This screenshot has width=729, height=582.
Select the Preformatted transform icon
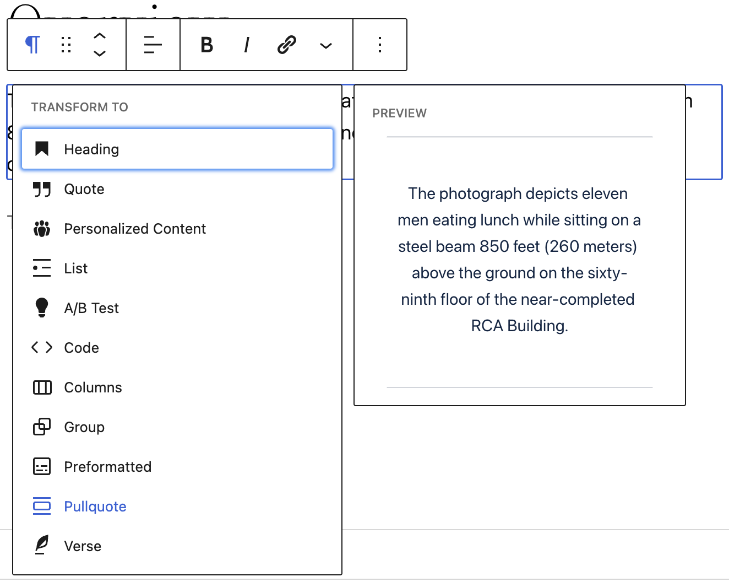[41, 467]
